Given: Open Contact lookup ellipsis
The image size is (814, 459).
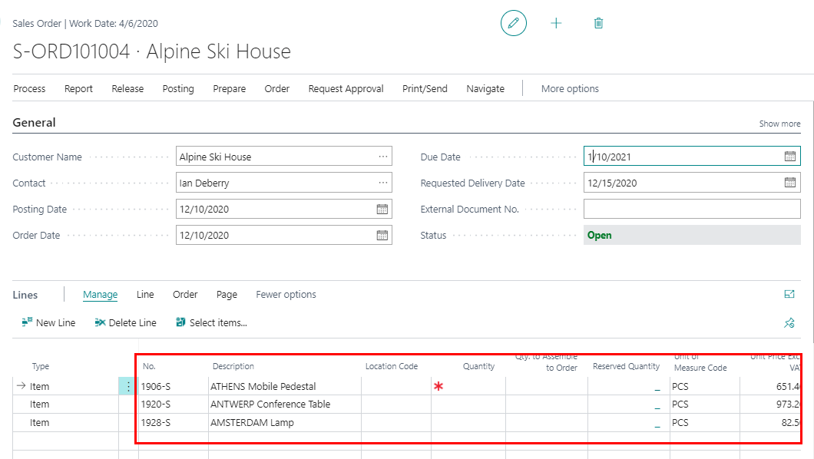Looking at the screenshot, I should (x=383, y=183).
